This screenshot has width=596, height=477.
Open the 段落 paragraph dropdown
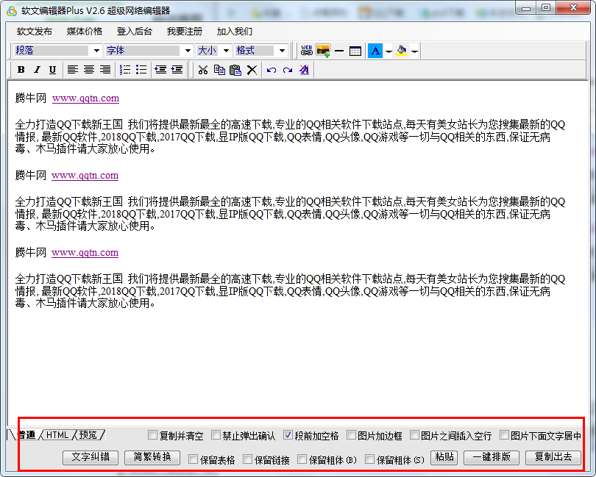[96, 51]
